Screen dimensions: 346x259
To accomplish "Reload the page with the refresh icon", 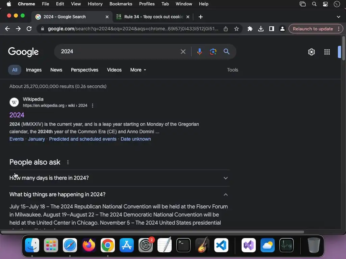I will pos(29,29).
